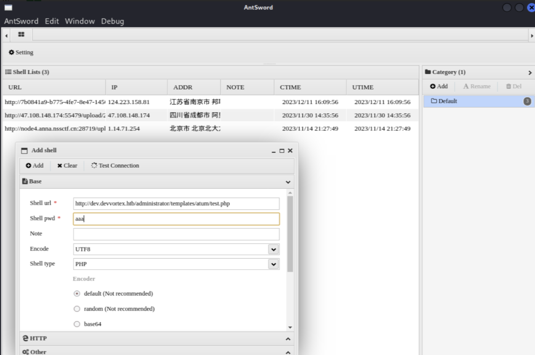Click the Shell url input field

pyautogui.click(x=176, y=203)
